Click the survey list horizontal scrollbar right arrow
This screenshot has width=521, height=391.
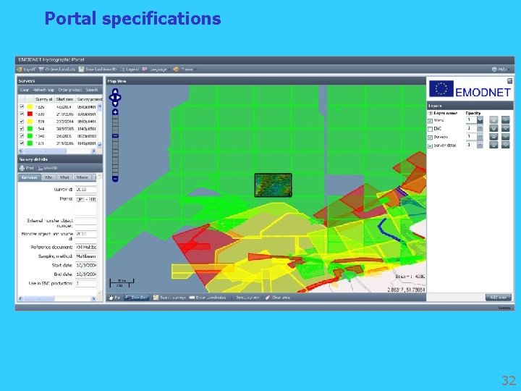point(93,151)
